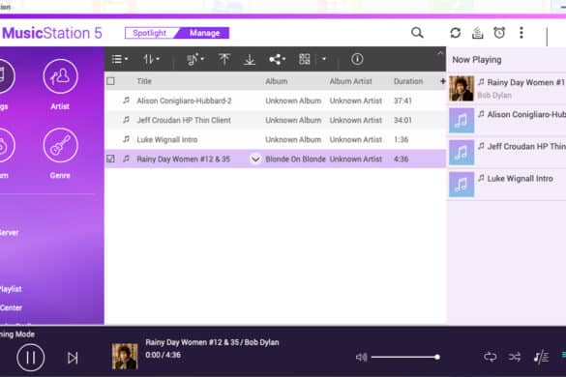Click the download toolbar icon
This screenshot has width=566, height=377.
249,59
